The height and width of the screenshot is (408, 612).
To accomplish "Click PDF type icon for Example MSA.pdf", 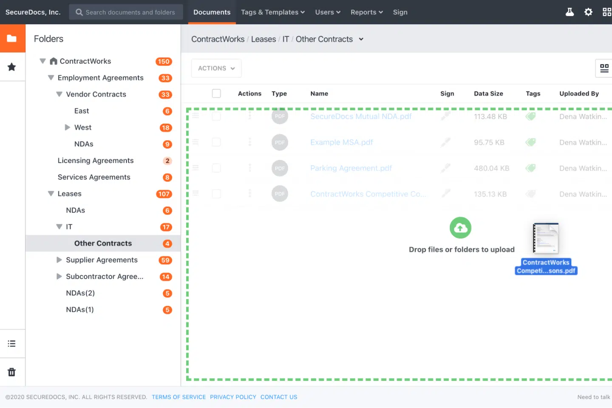I will [280, 142].
